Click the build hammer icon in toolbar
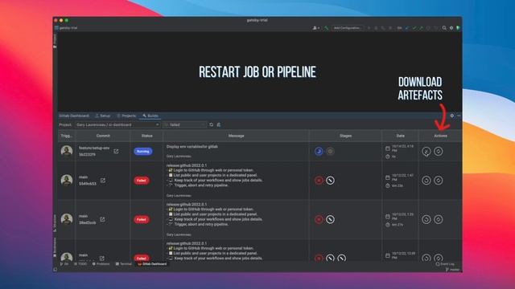The height and width of the screenshot is (289, 515). click(x=326, y=28)
